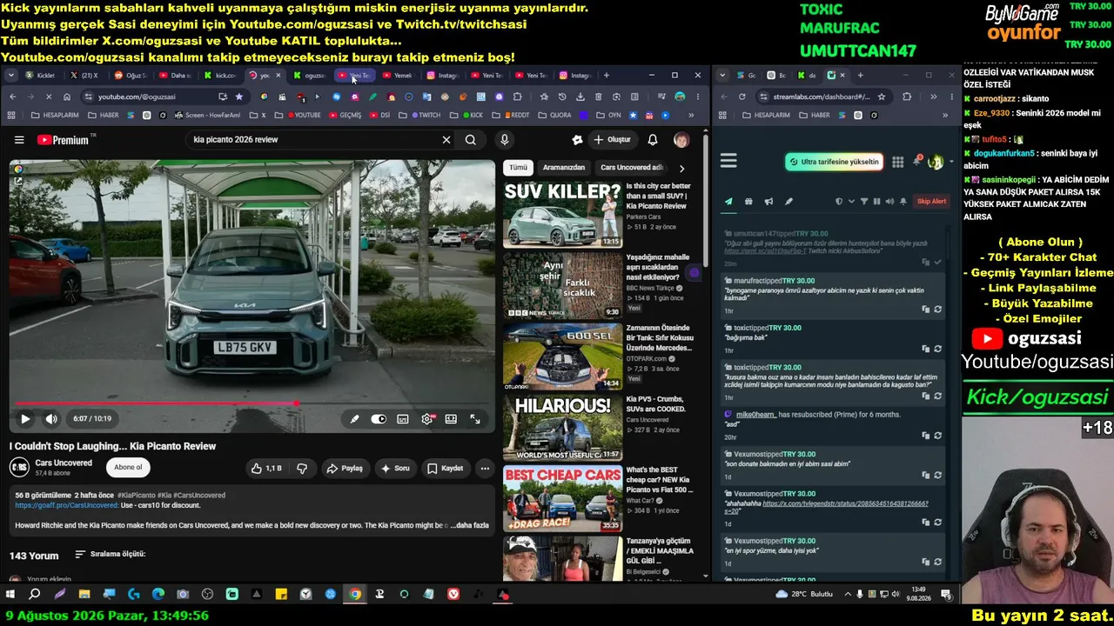Expand the Streamlabs shield options chevron
The height and width of the screenshot is (626, 1114).
point(851,202)
